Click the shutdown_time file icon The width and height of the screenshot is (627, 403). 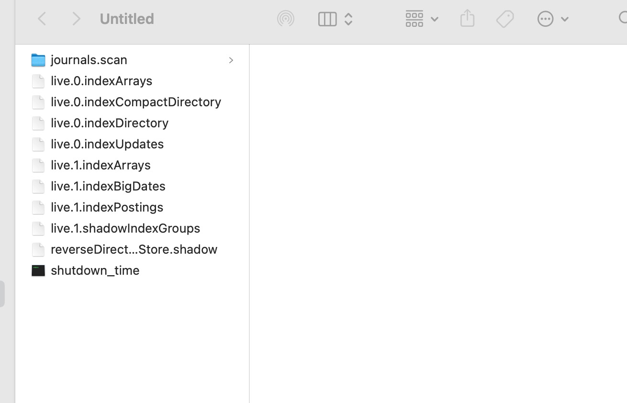click(38, 270)
